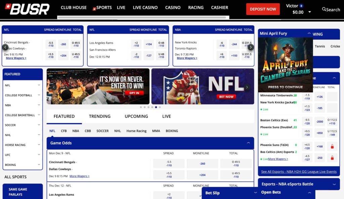
Task: Select the last banner carousel dot
Action: click(x=160, y=107)
